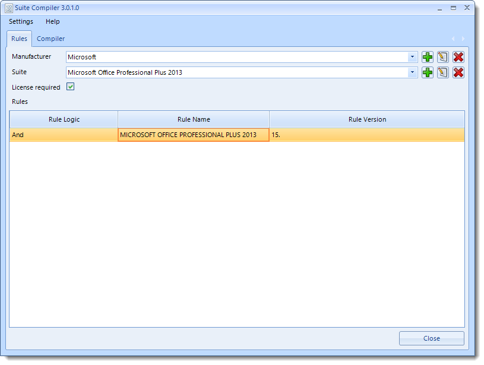Switch to the Compiler tab
This screenshot has width=484, height=365.
[x=50, y=39]
